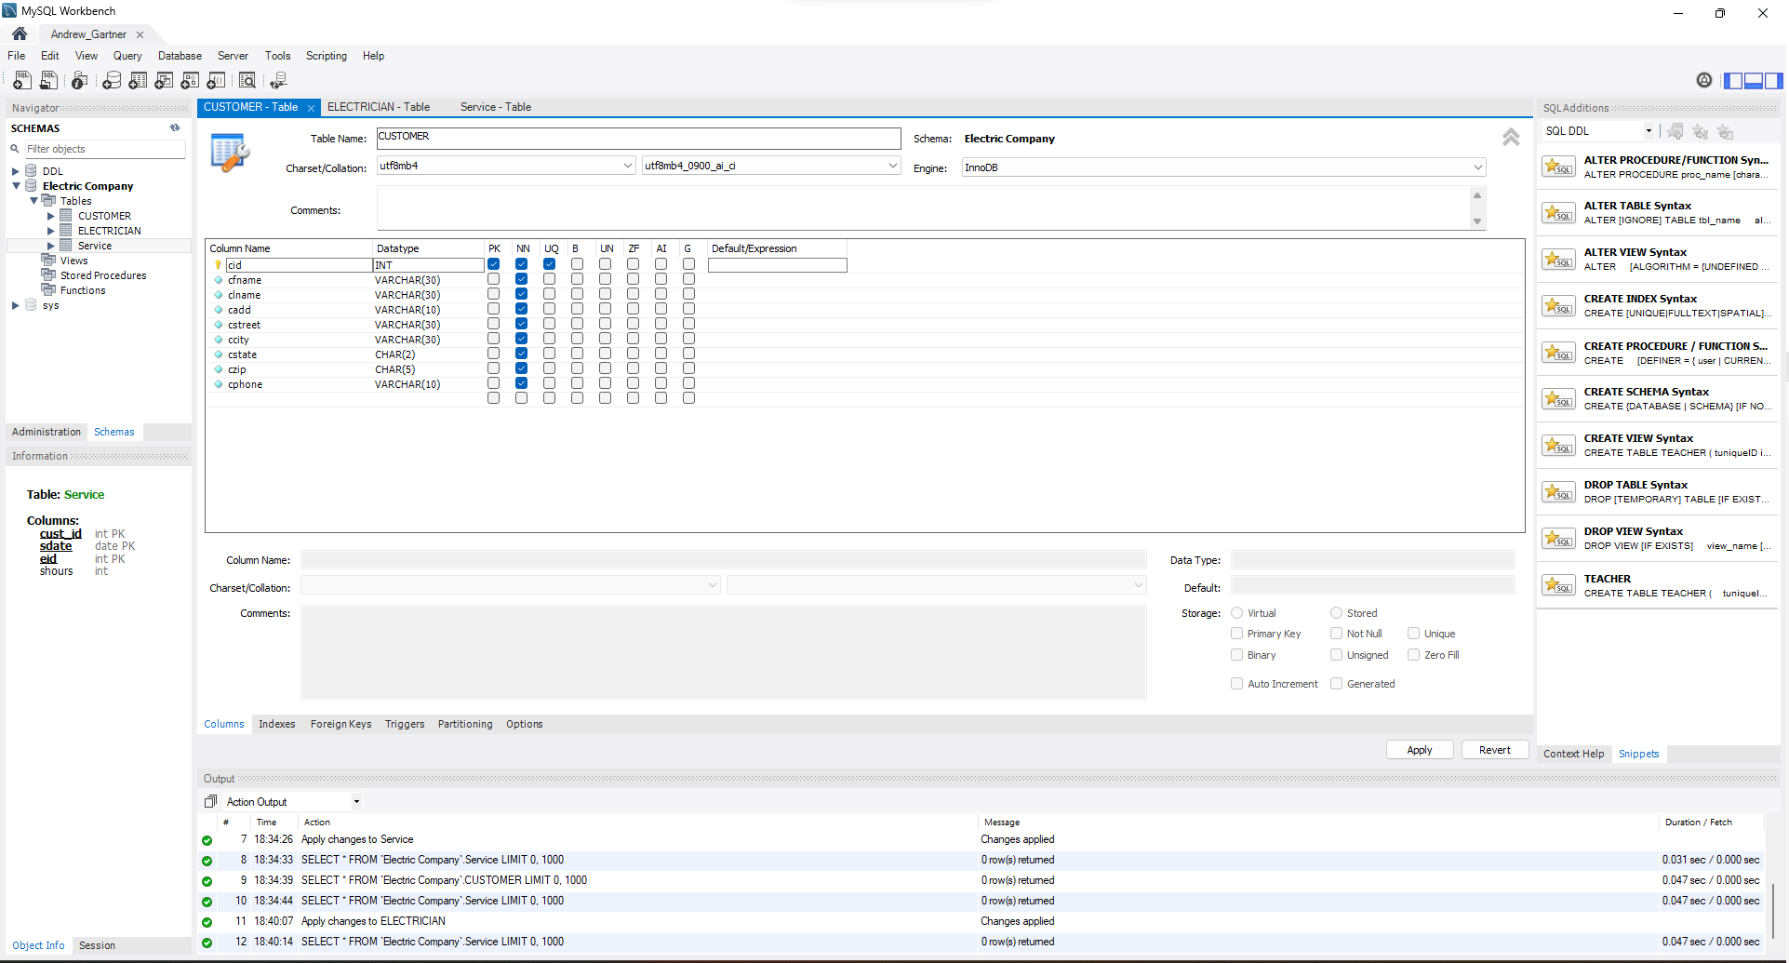Create a new table icon
1789x963 pixels.
click(x=138, y=81)
